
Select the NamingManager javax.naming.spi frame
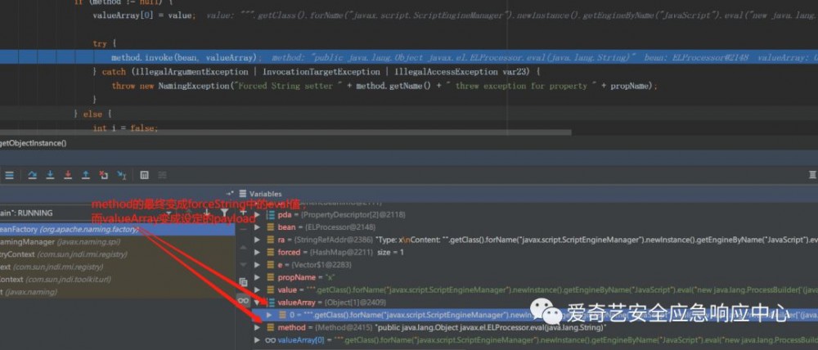pyautogui.click(x=117, y=242)
